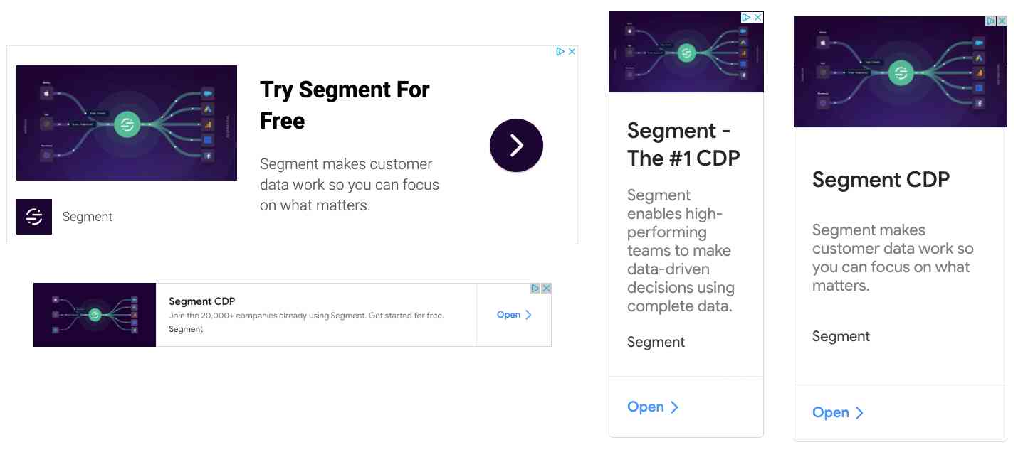The height and width of the screenshot is (457, 1023).
Task: Click the Try Segment For Free headline
Action: [344, 104]
